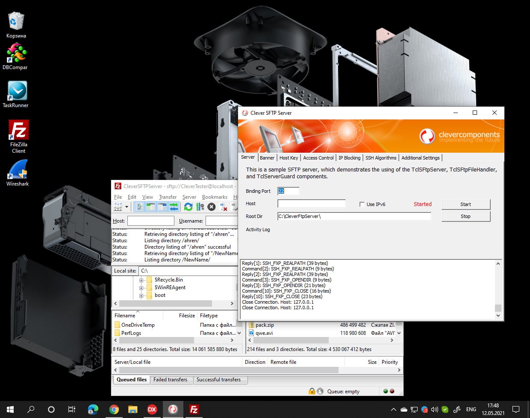This screenshot has width=530, height=418.
Task: Open File Explorer from the taskbar
Action: 133,409
